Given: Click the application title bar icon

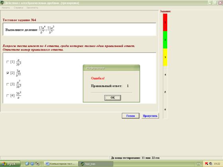Looking at the screenshot, I should (x=2, y=3).
